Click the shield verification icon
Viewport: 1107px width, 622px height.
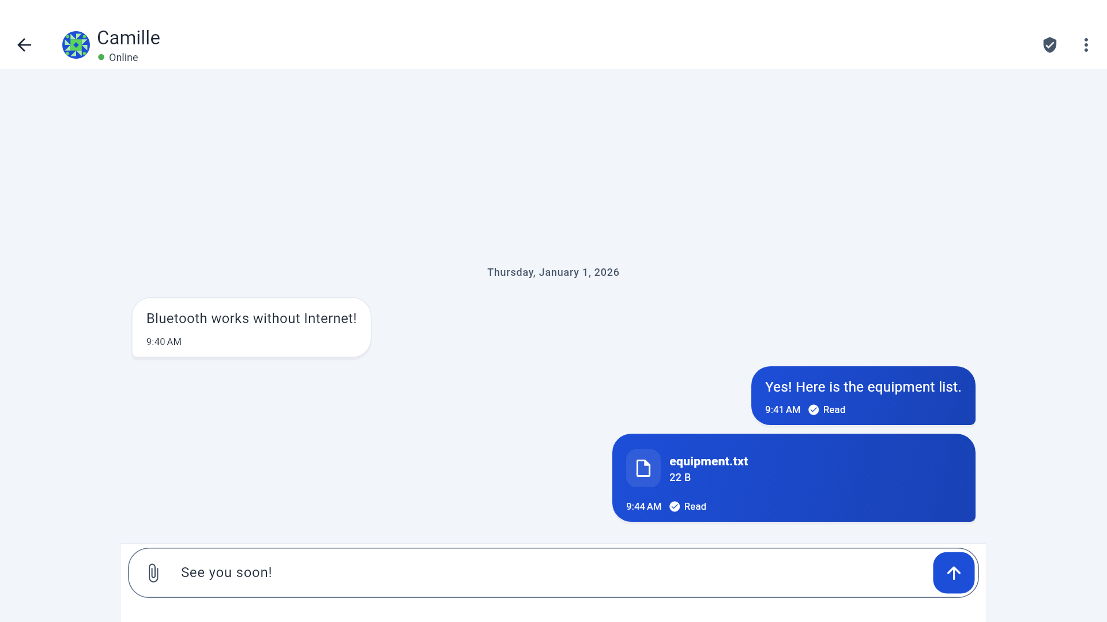coord(1050,45)
